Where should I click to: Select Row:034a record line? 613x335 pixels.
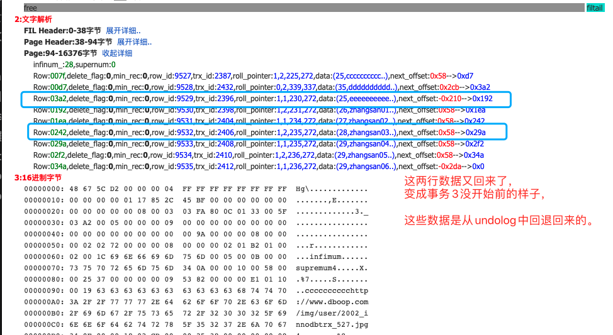[x=259, y=167]
